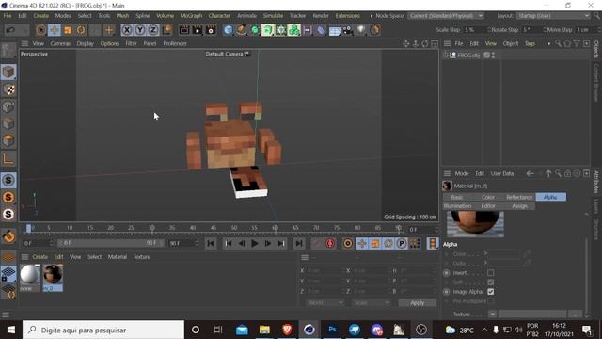602x339 pixels.
Task: Click Render View clapperboard icon
Action: point(184,30)
